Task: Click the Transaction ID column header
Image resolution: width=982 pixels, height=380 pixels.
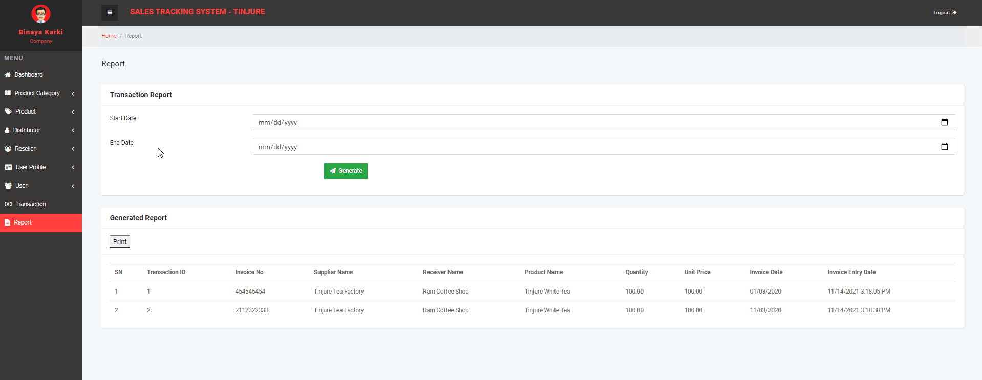Action: coord(166,272)
